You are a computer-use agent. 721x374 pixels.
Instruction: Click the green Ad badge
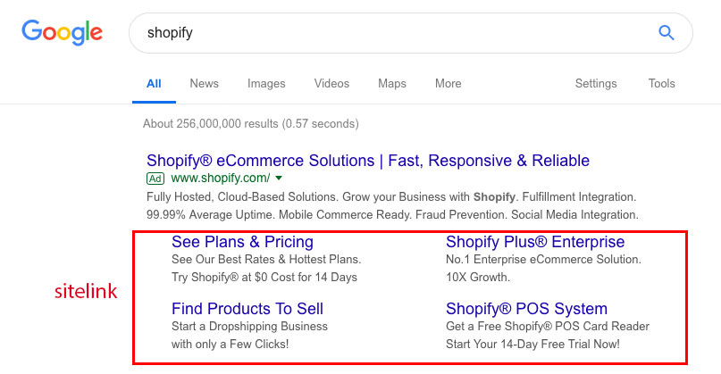coord(155,179)
